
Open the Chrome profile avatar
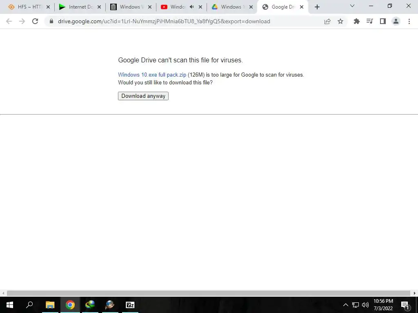point(396,21)
